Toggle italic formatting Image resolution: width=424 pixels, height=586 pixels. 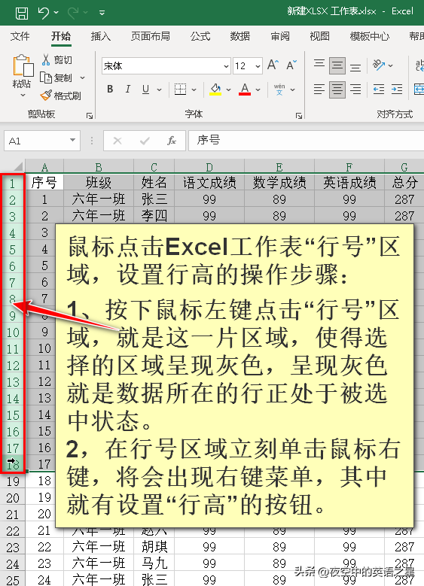coord(127,89)
